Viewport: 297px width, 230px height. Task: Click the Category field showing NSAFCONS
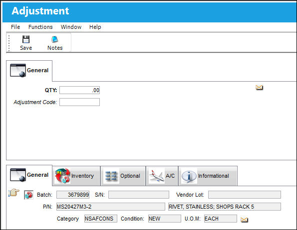101,219
